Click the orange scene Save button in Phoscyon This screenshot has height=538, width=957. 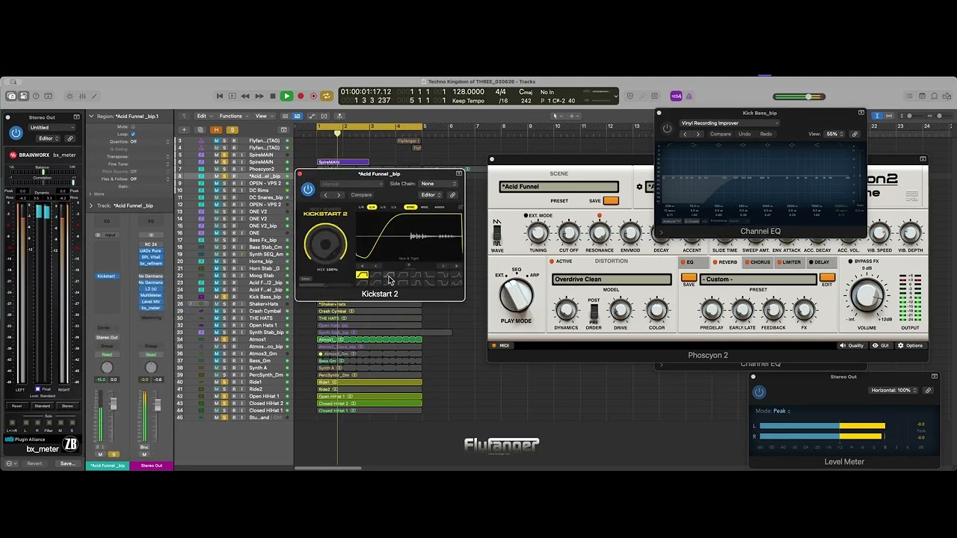611,201
